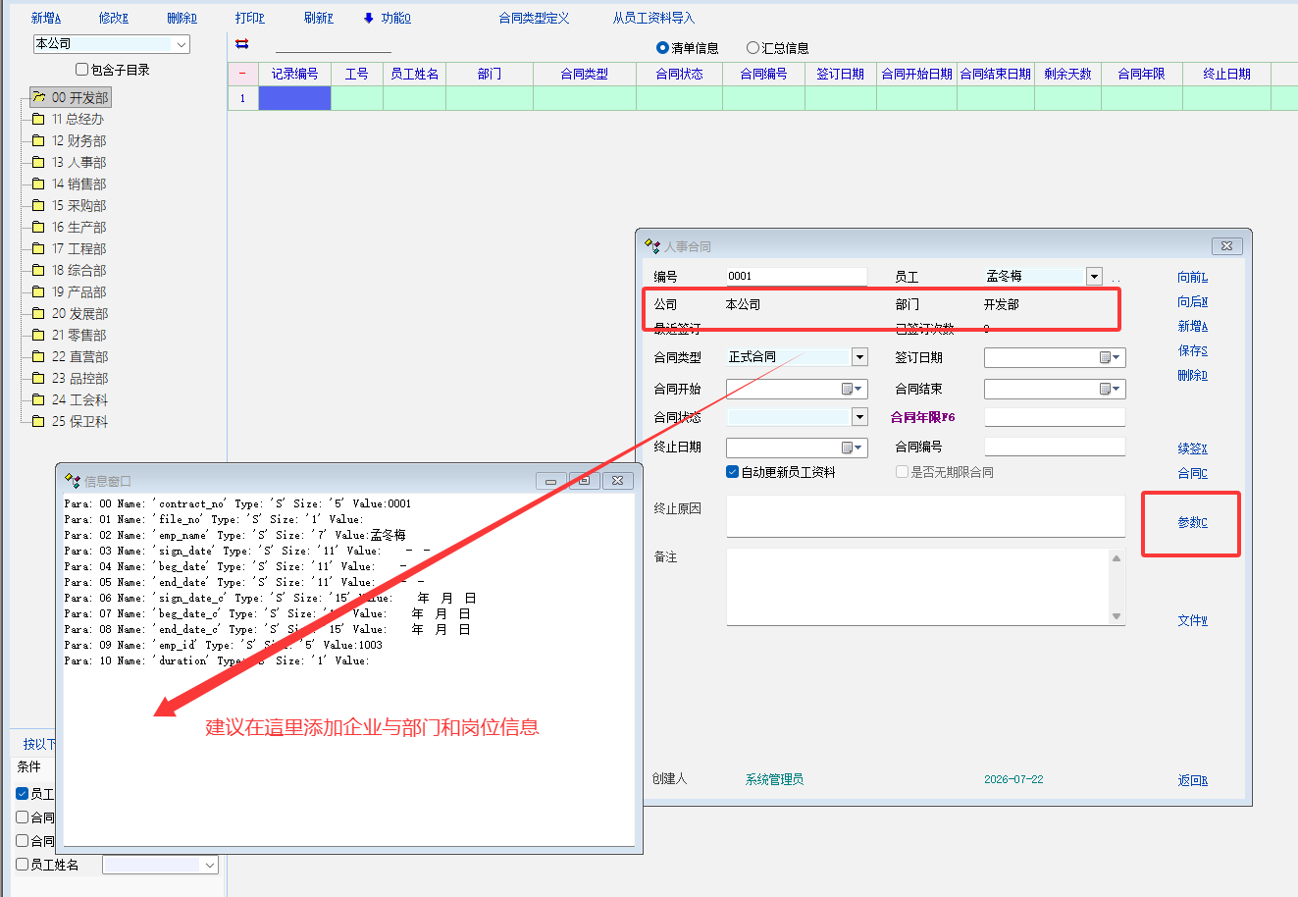Image resolution: width=1298 pixels, height=897 pixels.
Task: Open the 功能O menu
Action: [388, 18]
